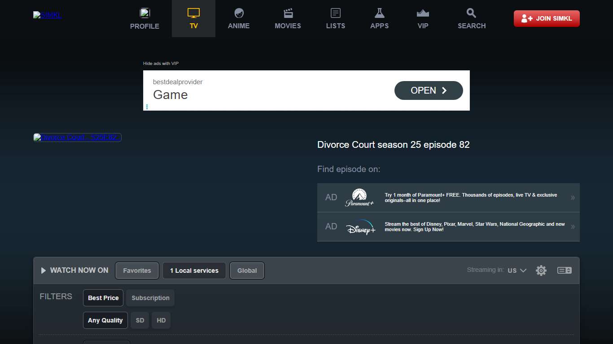
Task: Select the HD quality filter
Action: (161, 320)
